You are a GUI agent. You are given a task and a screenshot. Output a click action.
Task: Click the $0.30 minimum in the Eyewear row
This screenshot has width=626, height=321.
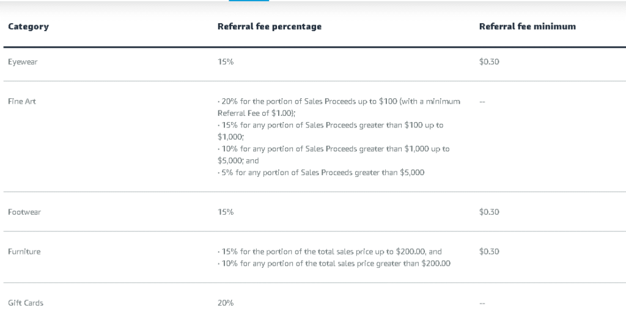point(490,62)
